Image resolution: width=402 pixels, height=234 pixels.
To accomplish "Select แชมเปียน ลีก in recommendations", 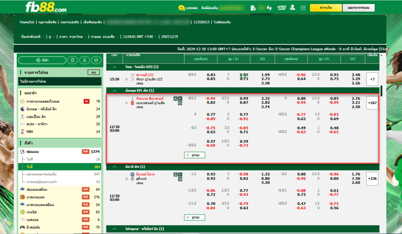I will click(60, 117).
